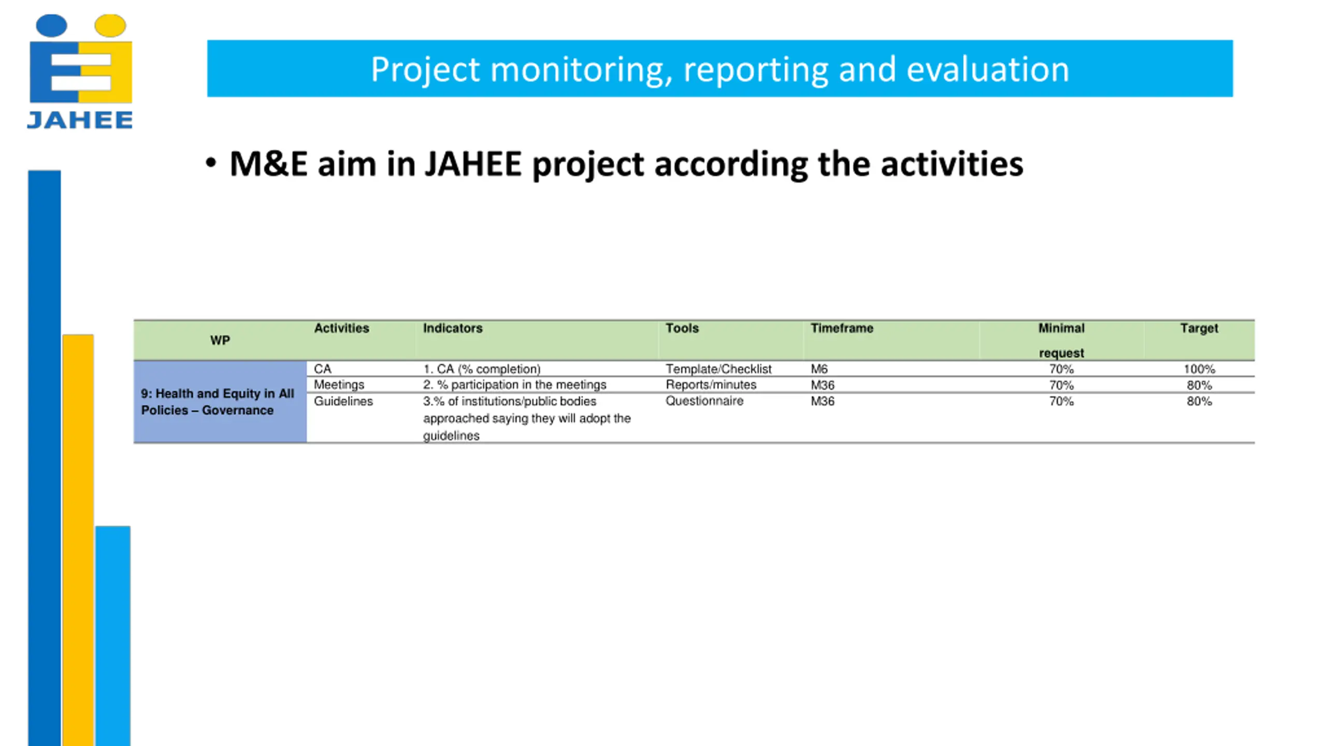Click the 'WP' column header
This screenshot has width=1326, height=746.
coord(220,340)
